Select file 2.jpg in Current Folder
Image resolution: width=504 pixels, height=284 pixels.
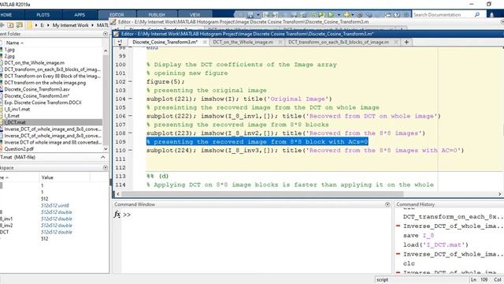tap(9, 56)
